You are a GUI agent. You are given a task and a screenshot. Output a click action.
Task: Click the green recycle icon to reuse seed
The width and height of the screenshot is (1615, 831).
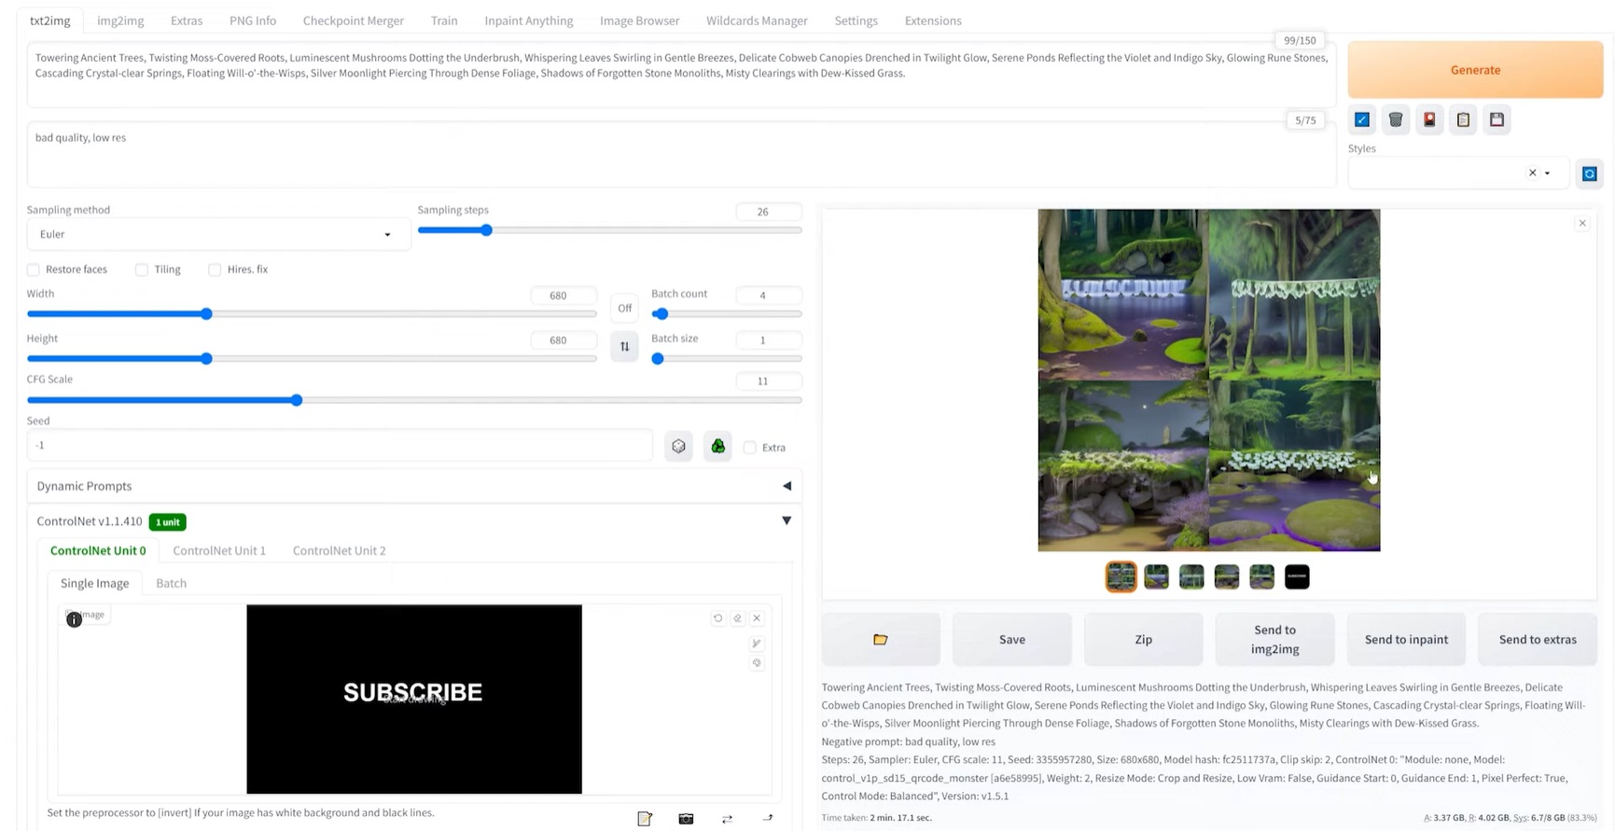click(718, 447)
